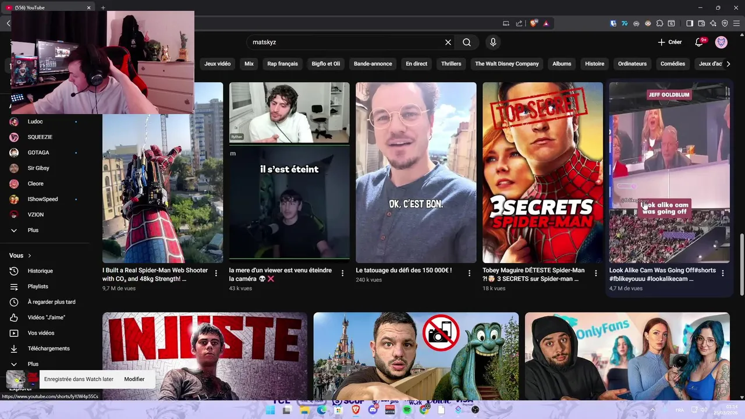Open the Brave Wallet icon
This screenshot has height=419, width=745.
pos(701,23)
